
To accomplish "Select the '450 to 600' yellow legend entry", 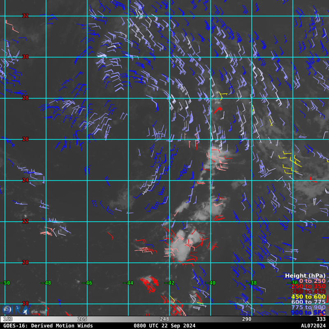I will tap(308, 297).
